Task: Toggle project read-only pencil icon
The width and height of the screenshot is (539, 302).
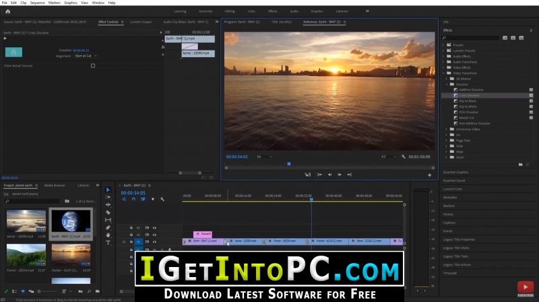Action: coord(6,291)
